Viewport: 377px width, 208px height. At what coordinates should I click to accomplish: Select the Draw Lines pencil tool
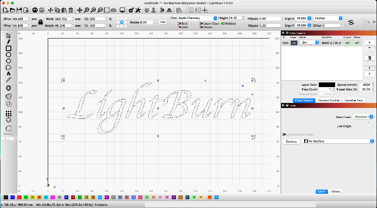(8, 42)
